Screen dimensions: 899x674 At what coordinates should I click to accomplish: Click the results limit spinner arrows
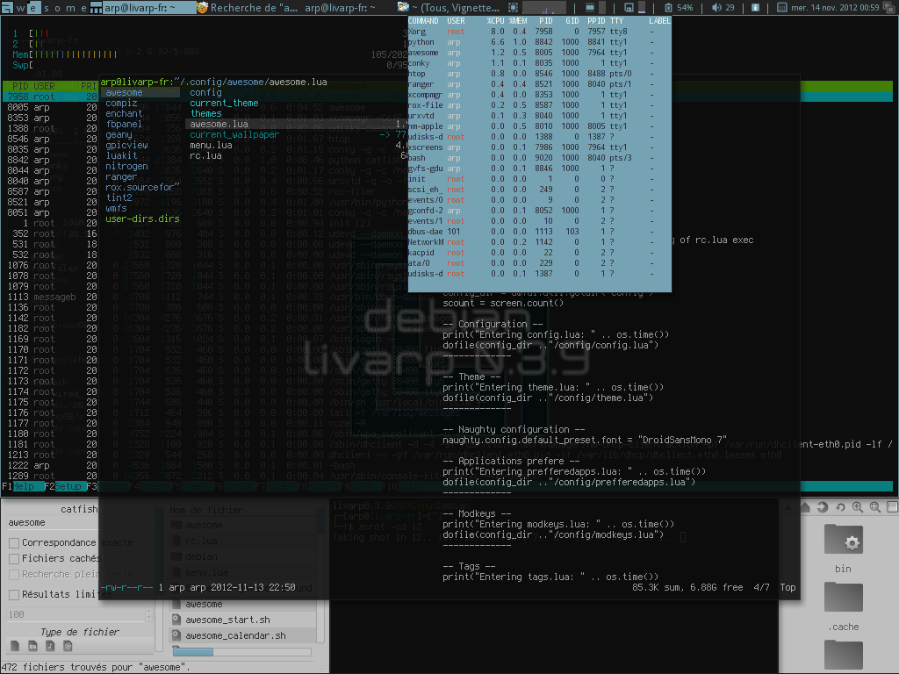tap(149, 614)
